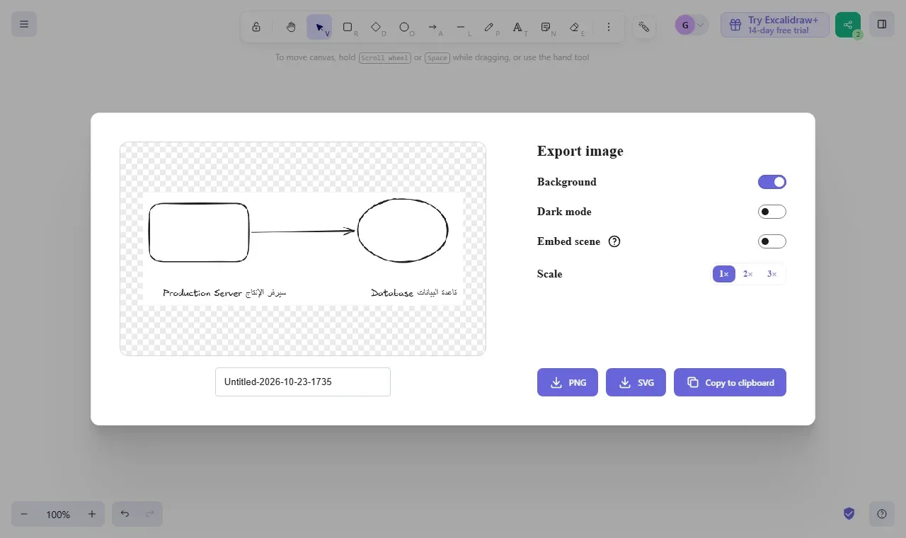This screenshot has width=906, height=538.
Task: Select the Eraser tool
Action: click(x=574, y=27)
